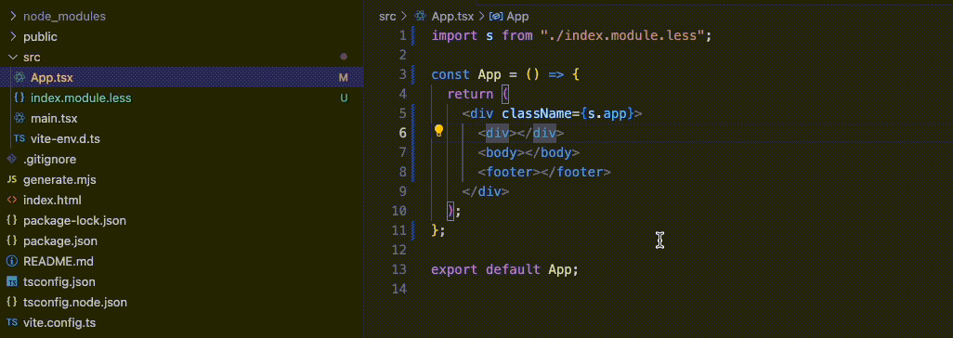Click the closing </div> on line 9
This screenshot has height=338, width=953.
click(486, 191)
